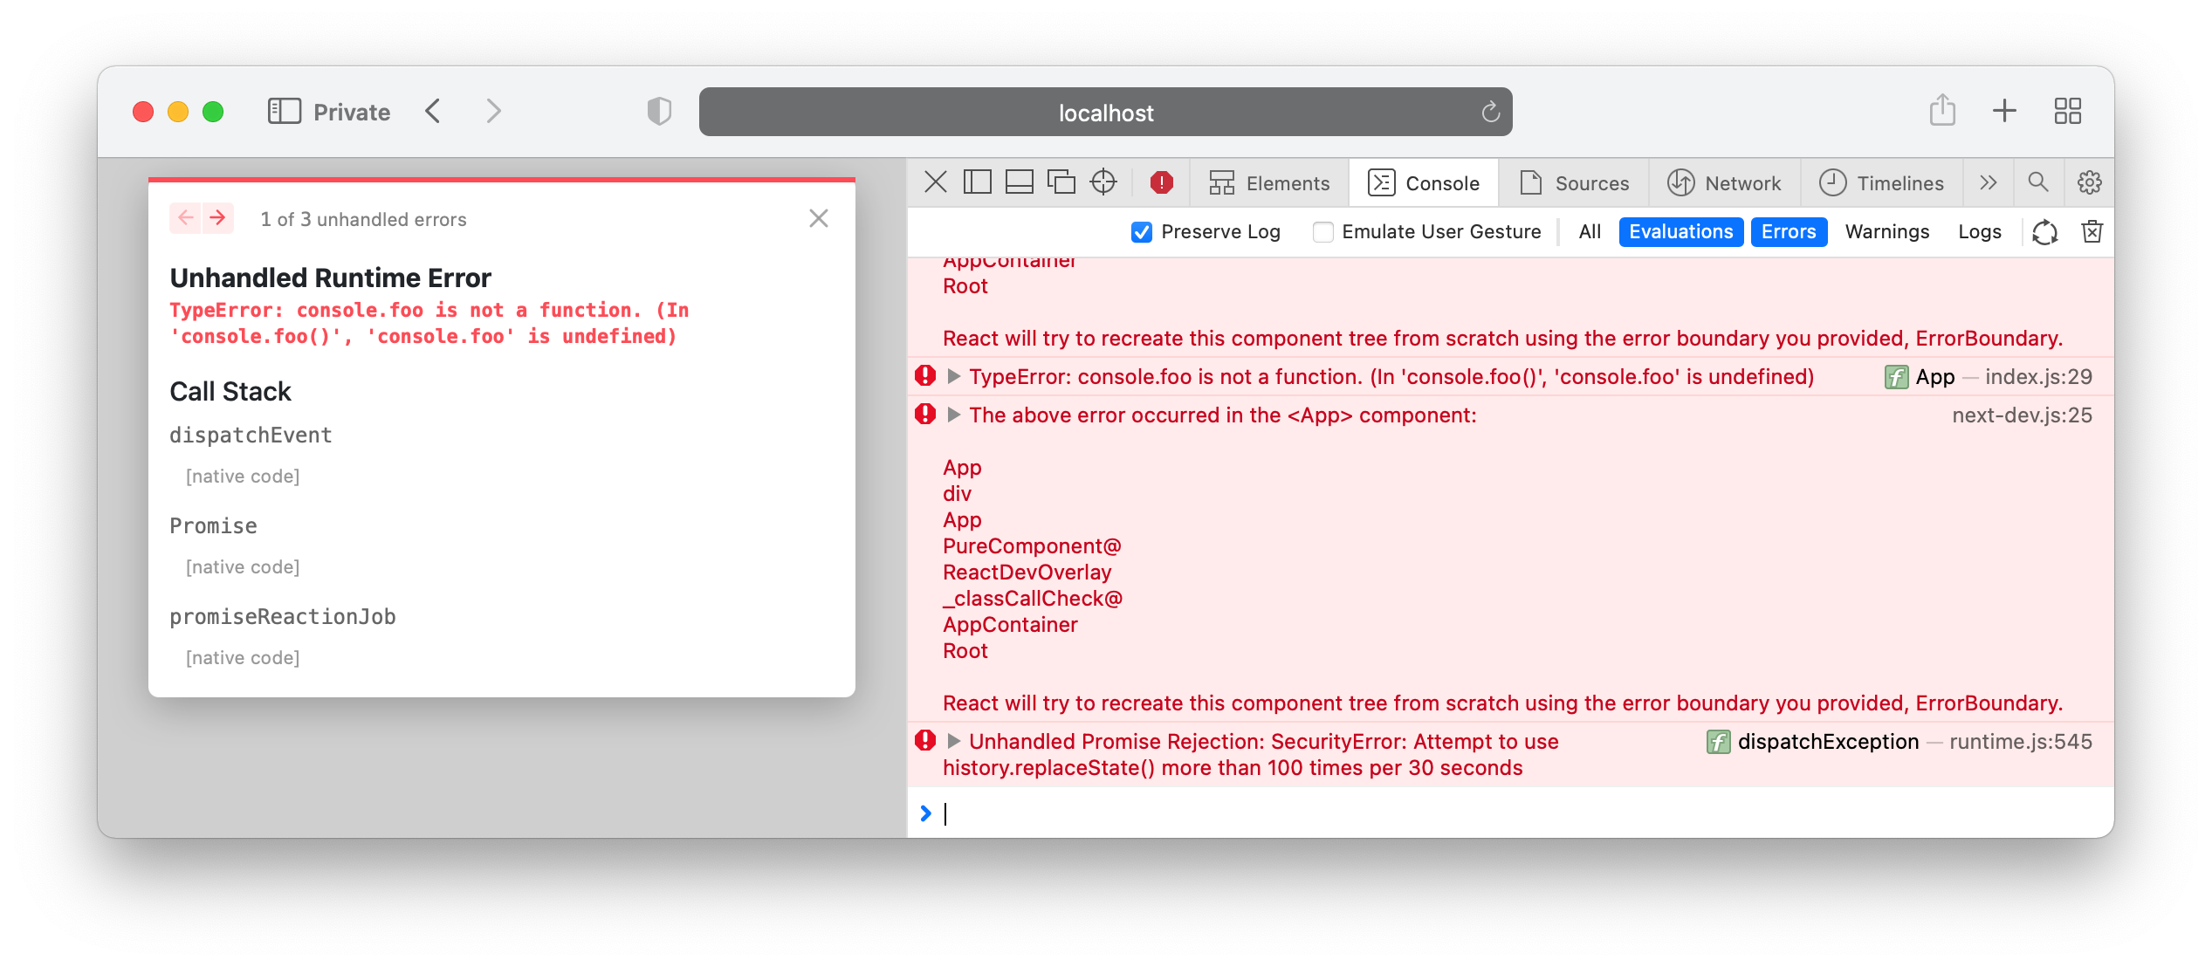Screen dimensions: 2212x967
Task: Expand the TypeError console.foo error message
Action: point(953,376)
